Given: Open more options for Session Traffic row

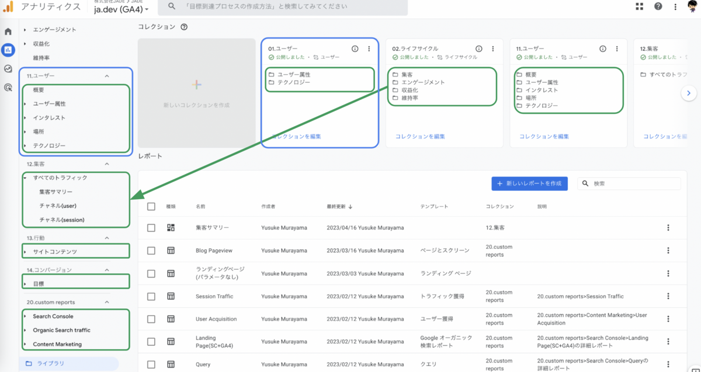Looking at the screenshot, I should 668,296.
